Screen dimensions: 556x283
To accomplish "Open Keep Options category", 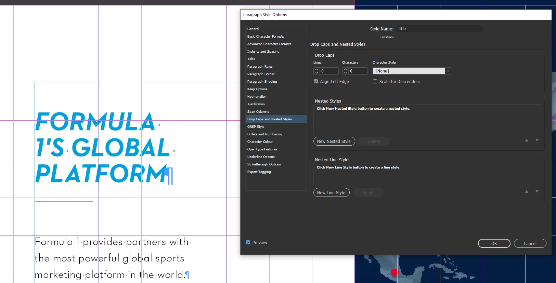I will click(276, 89).
